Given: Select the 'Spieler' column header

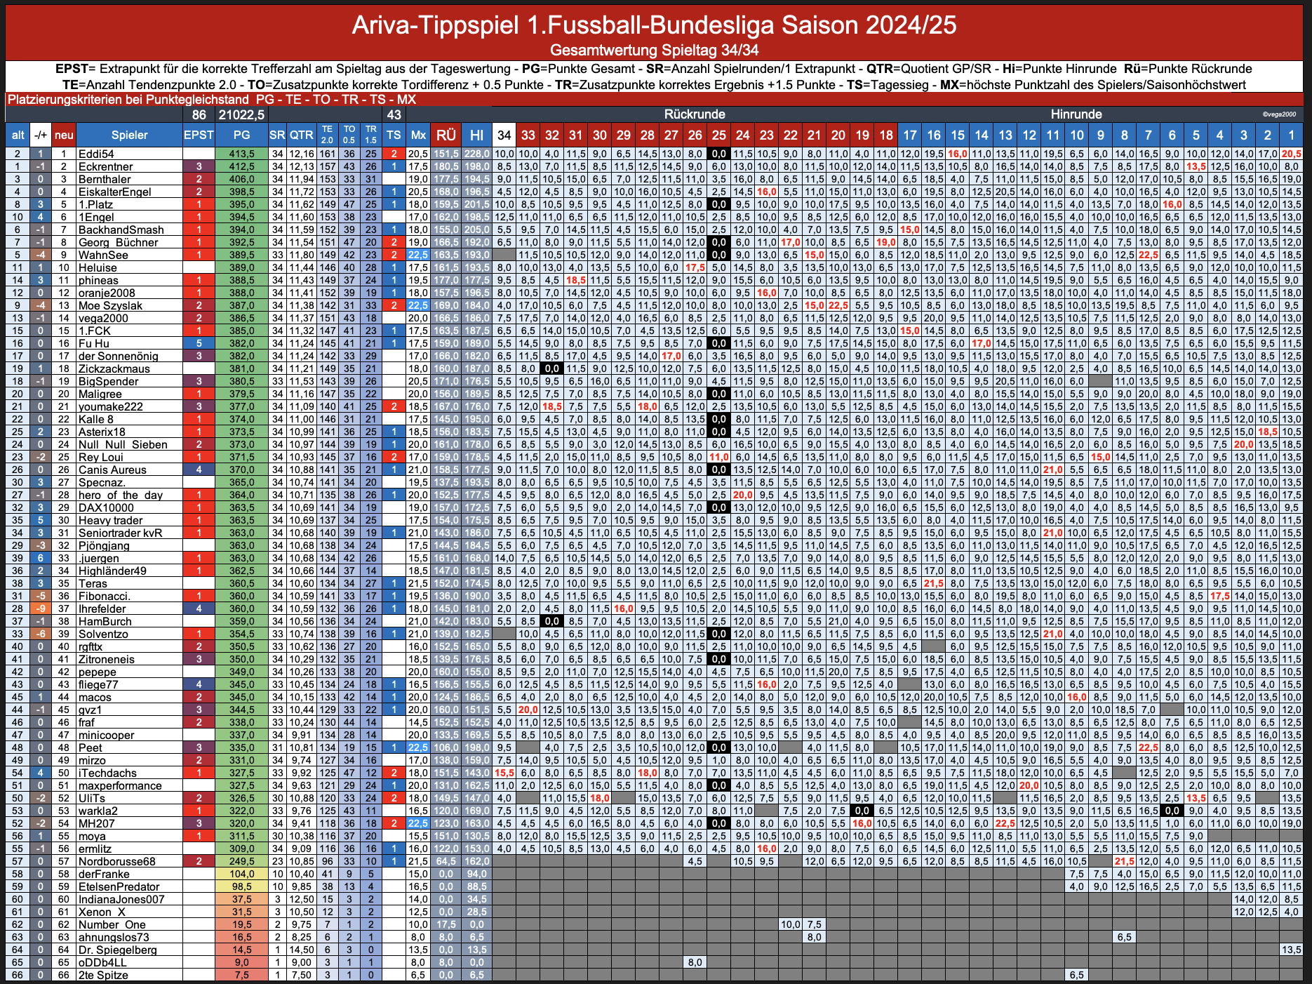Looking at the screenshot, I should pos(129,135).
